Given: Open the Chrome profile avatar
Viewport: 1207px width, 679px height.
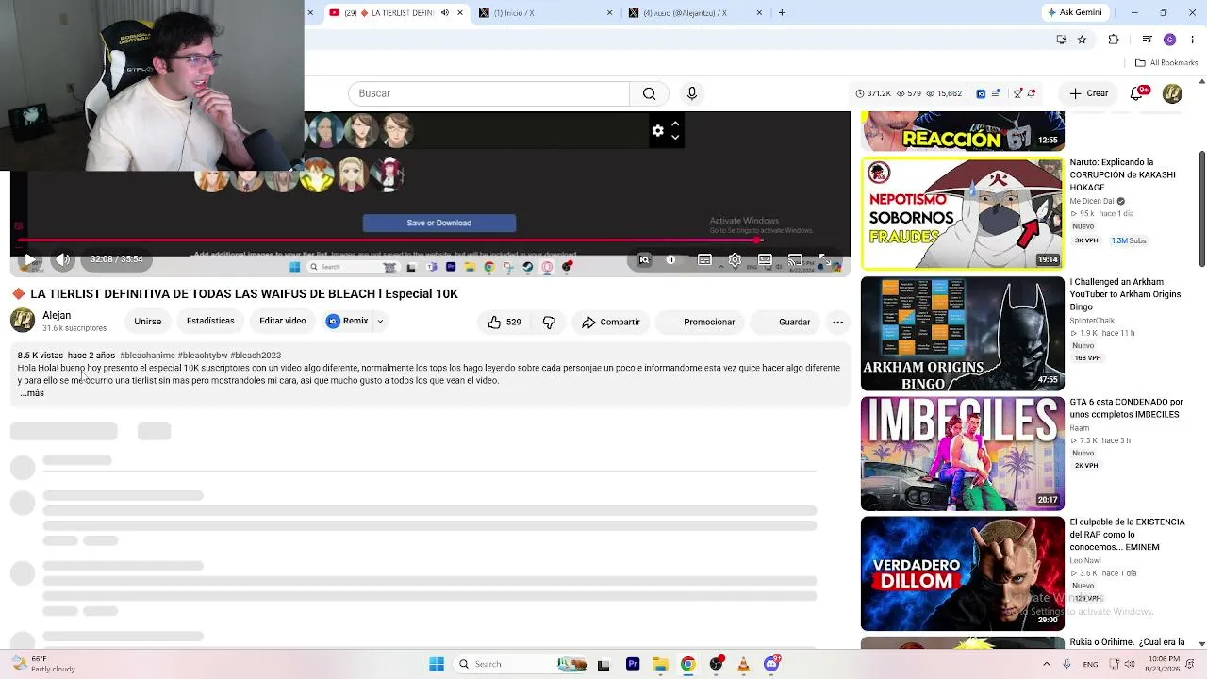Looking at the screenshot, I should (1169, 40).
